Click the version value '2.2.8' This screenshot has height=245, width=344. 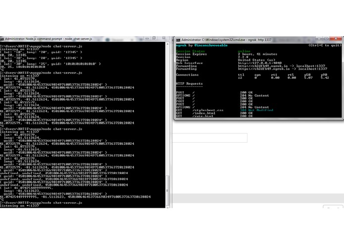243,57
